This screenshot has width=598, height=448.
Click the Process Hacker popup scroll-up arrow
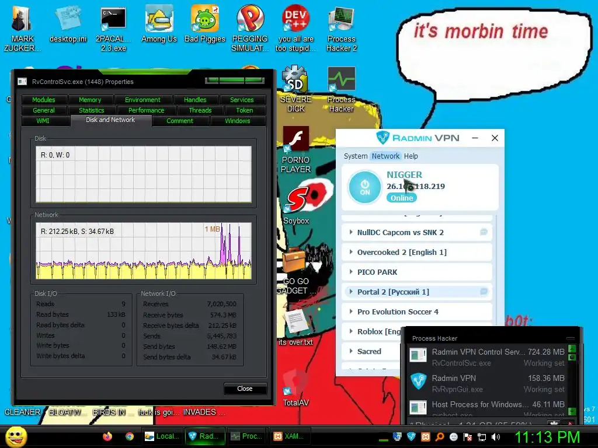point(572,348)
